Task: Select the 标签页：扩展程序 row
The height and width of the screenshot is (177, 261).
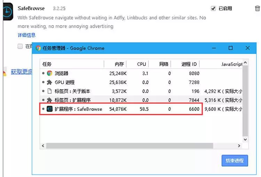Action: pos(141,100)
